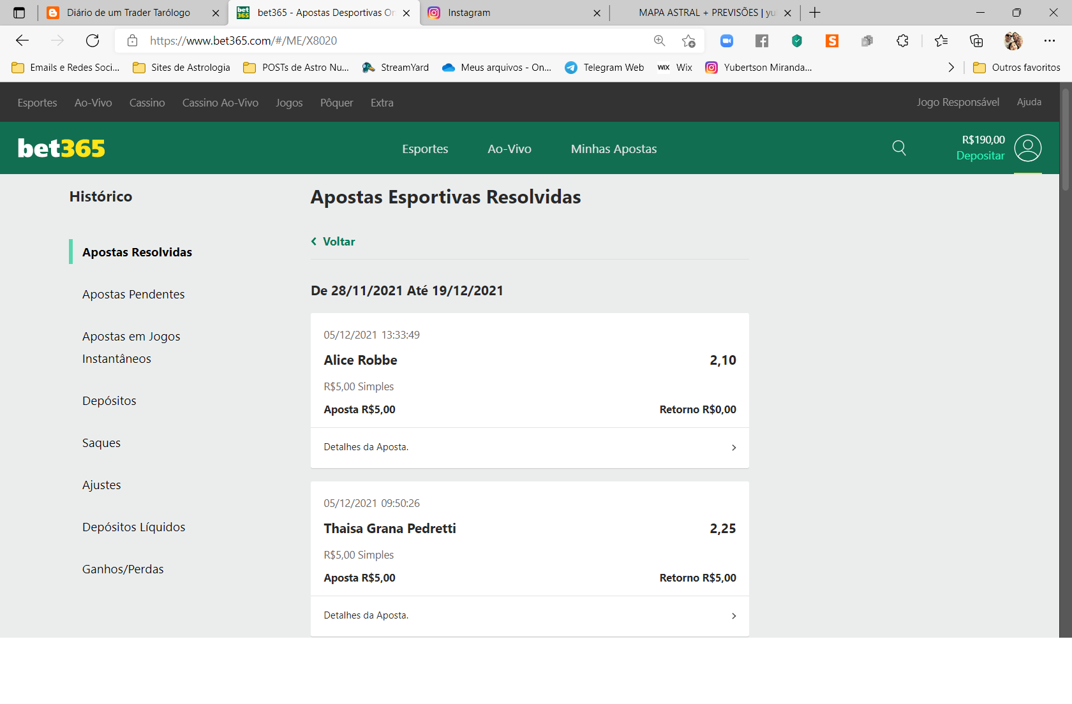Open the tab actions menu icon
Image resolution: width=1072 pixels, height=704 pixels.
point(19,13)
